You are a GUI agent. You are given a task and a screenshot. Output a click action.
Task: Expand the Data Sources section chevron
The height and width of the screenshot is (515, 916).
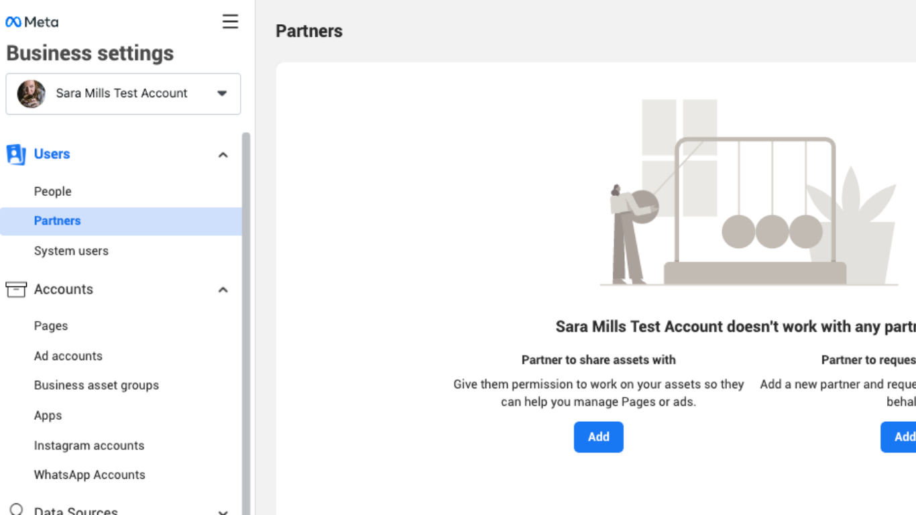(223, 512)
